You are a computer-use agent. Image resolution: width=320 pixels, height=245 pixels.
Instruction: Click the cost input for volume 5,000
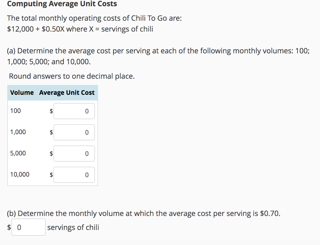tap(74, 154)
